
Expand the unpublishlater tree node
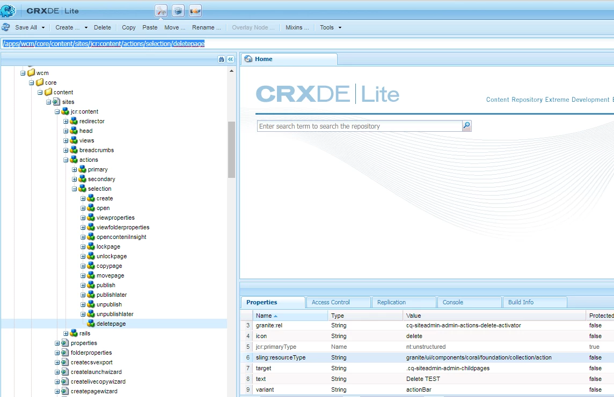(83, 314)
